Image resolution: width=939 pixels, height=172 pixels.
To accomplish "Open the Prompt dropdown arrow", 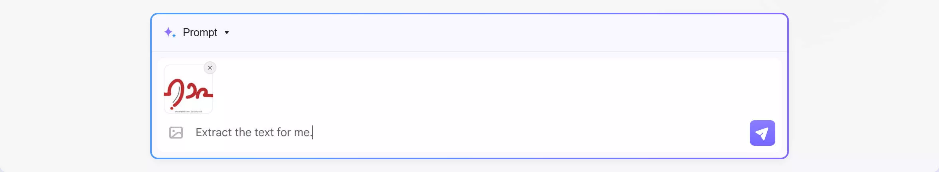I will point(227,33).
